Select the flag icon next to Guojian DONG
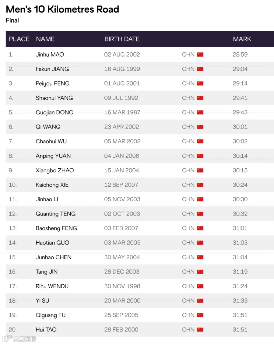This screenshot has height=344, width=274. (200, 112)
